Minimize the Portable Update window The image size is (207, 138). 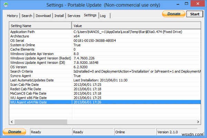coord(178,4)
